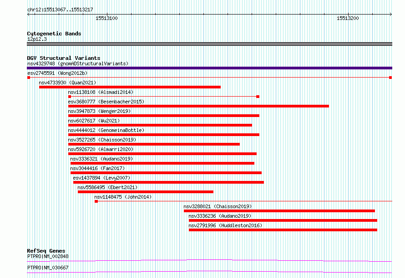
Task: Click the right endpoint square of esv2745591
Action: pos(390,78)
